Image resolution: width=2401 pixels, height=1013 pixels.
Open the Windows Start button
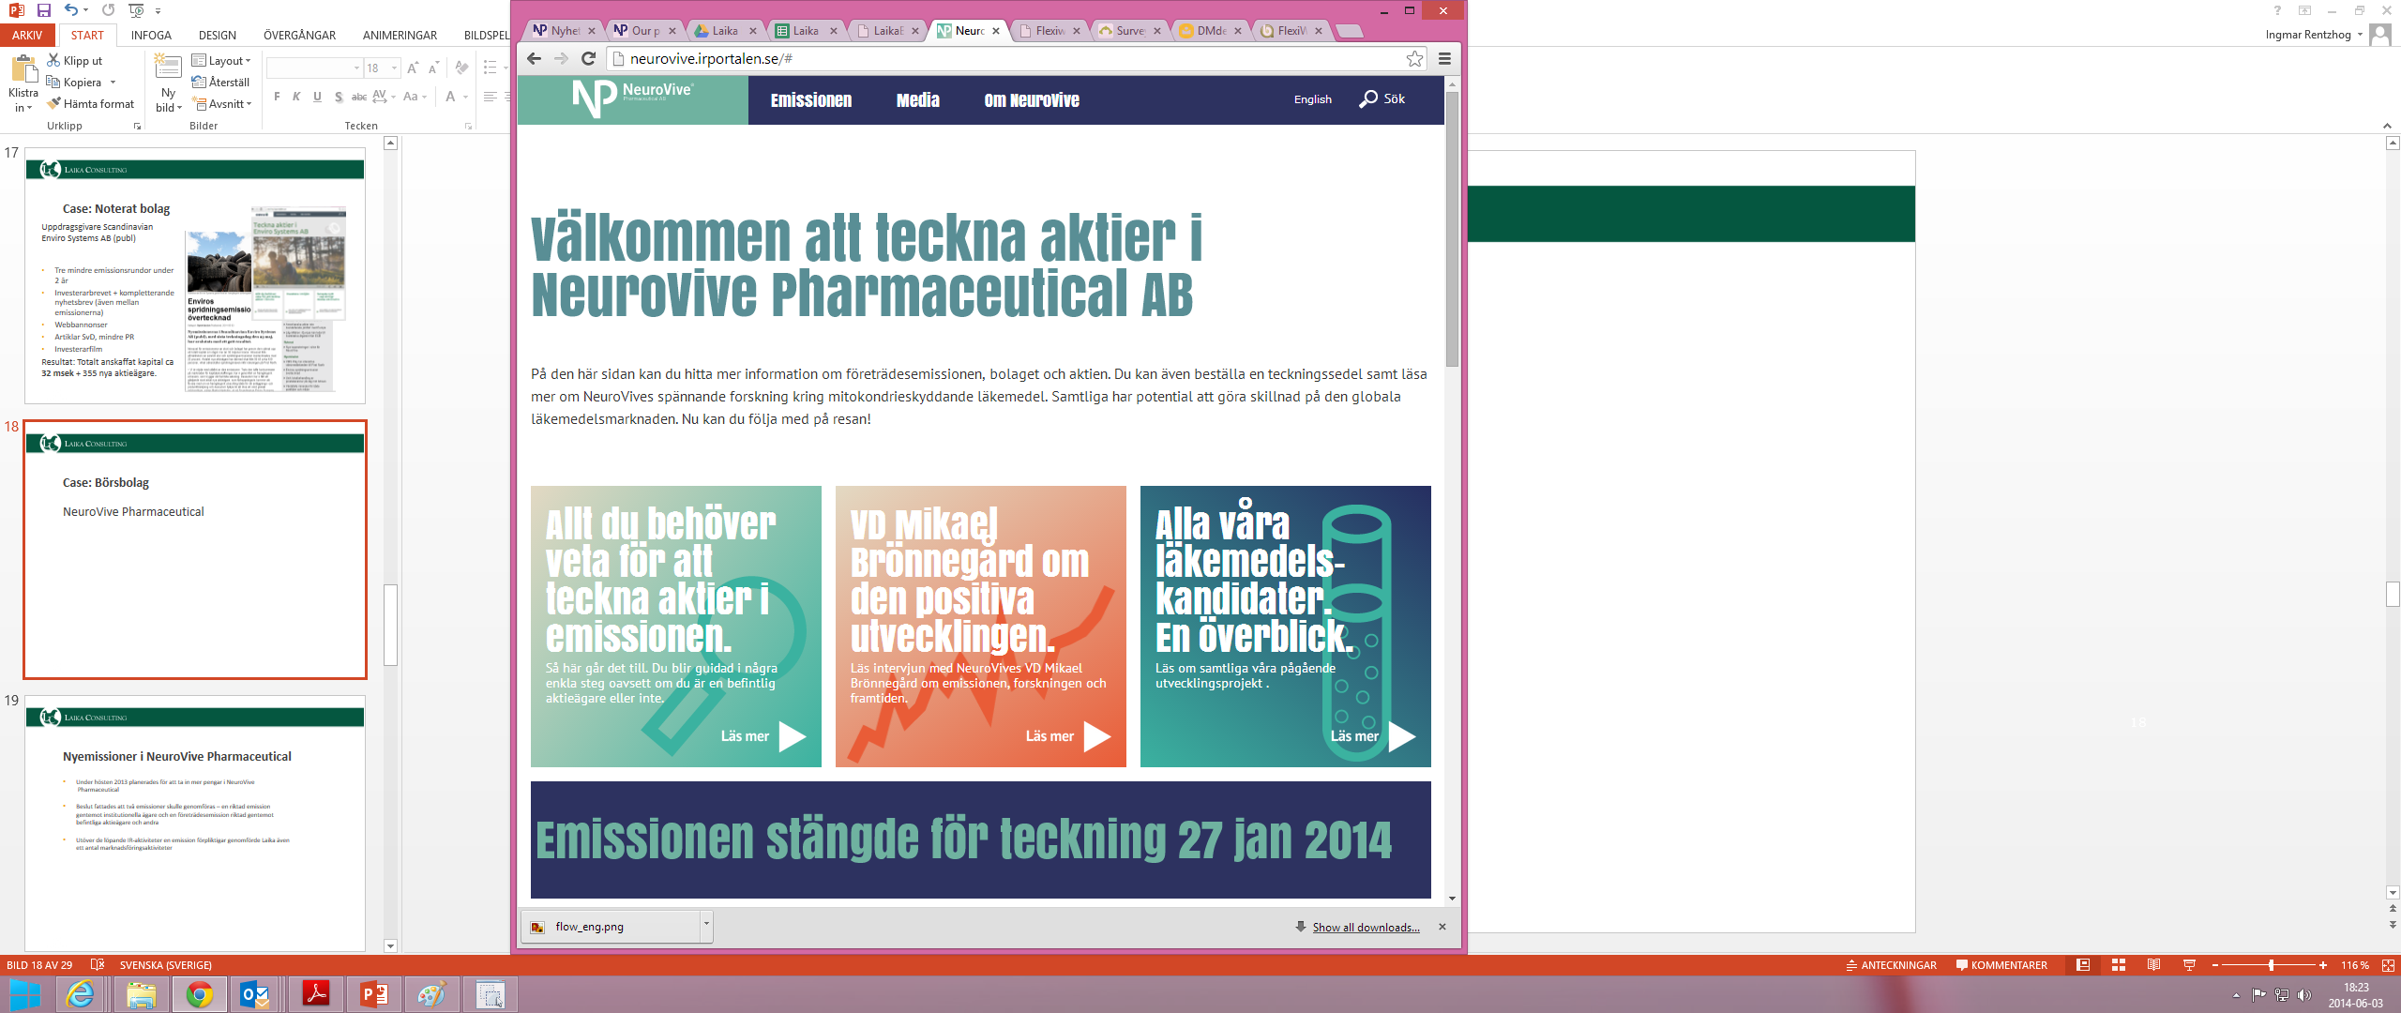pyautogui.click(x=25, y=994)
